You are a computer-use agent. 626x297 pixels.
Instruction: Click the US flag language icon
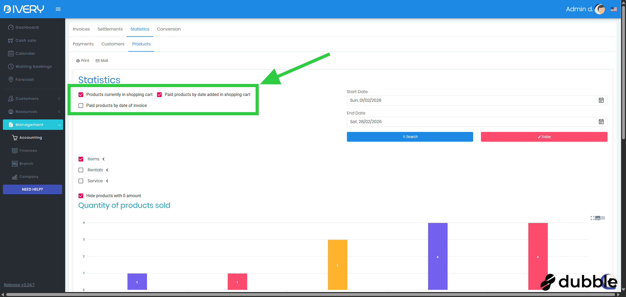[614, 9]
